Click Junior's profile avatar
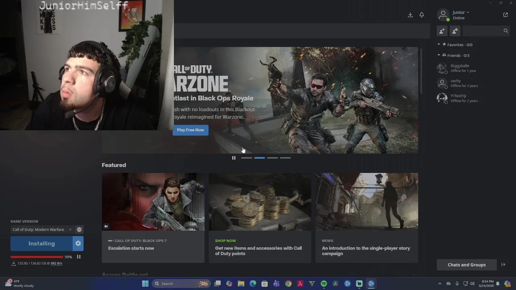The height and width of the screenshot is (290, 516). (x=443, y=15)
